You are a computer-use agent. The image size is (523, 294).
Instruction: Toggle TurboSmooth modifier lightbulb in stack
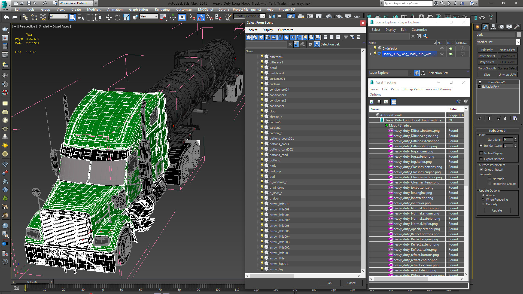(480, 82)
